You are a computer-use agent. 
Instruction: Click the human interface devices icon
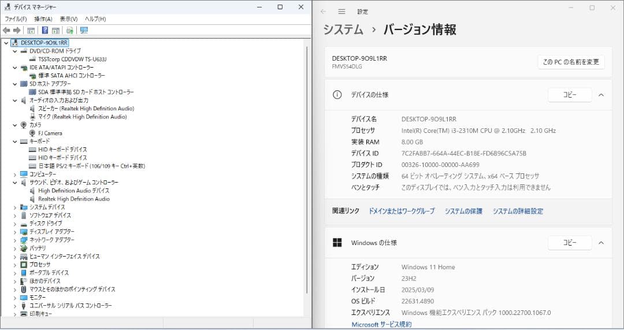pyautogui.click(x=24, y=257)
